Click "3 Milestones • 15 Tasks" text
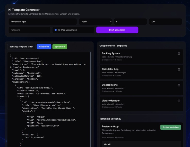 (111, 60)
